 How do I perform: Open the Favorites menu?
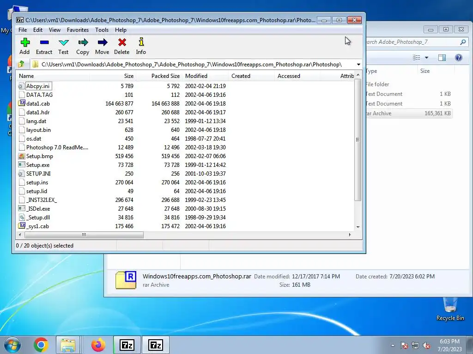(78, 30)
